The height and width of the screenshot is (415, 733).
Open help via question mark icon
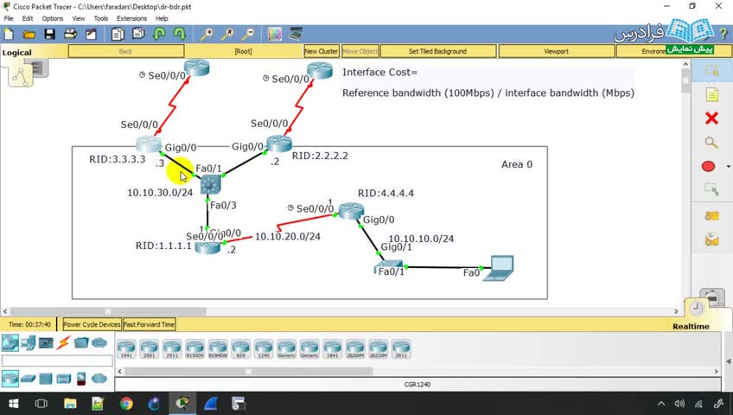point(723,34)
